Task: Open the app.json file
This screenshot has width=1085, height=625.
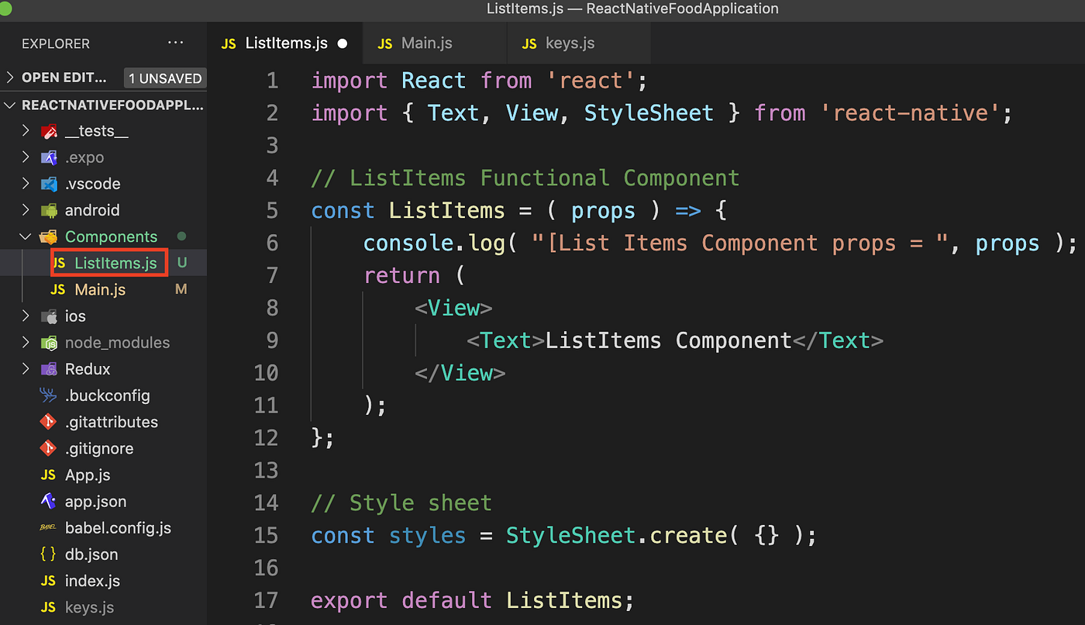Action: point(95,502)
